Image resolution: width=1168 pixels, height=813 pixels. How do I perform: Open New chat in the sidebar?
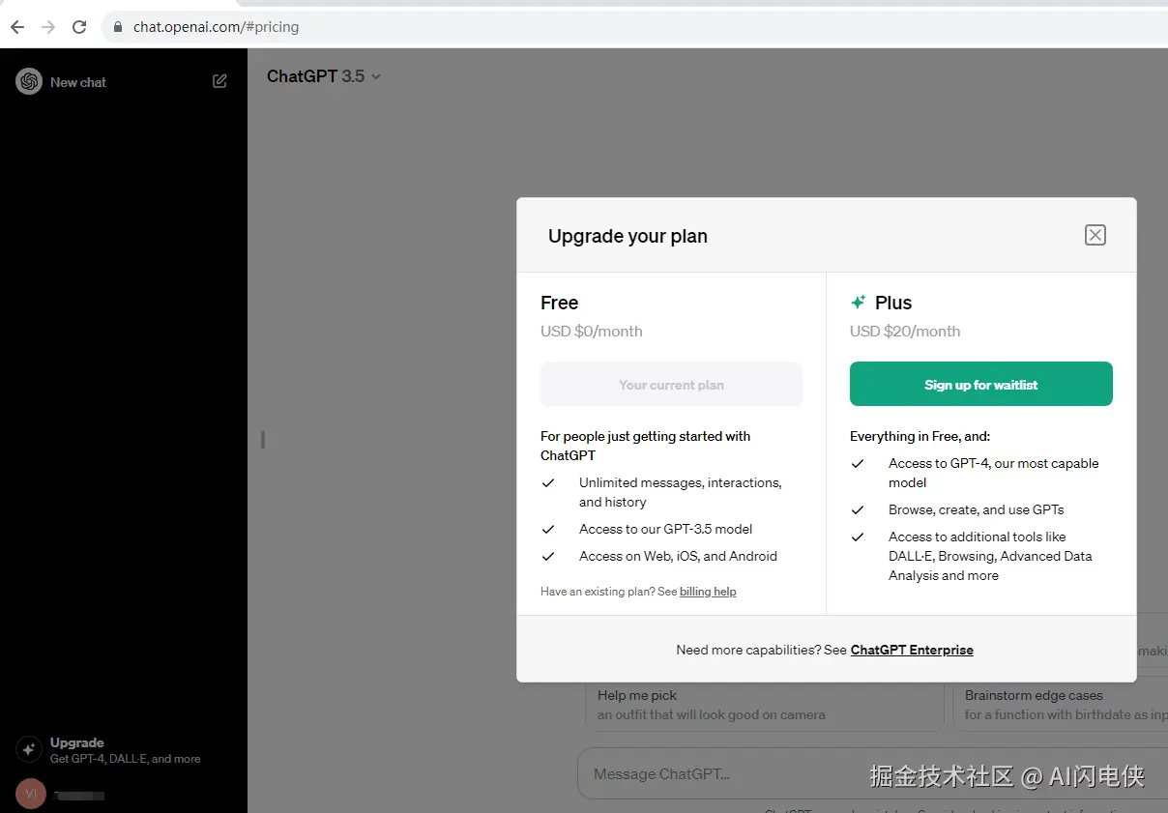[x=78, y=82]
